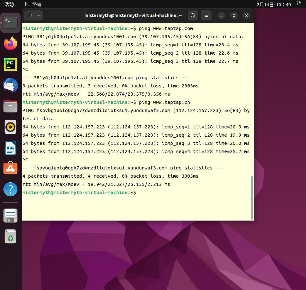Select Terminal in the dock
This screenshot has width=306, height=290.
point(10,23)
